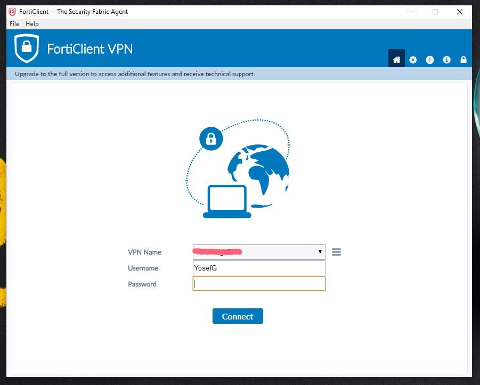Viewport: 480px width, 385px height.
Task: Click the circular padlock illustration
Action: pyautogui.click(x=211, y=139)
